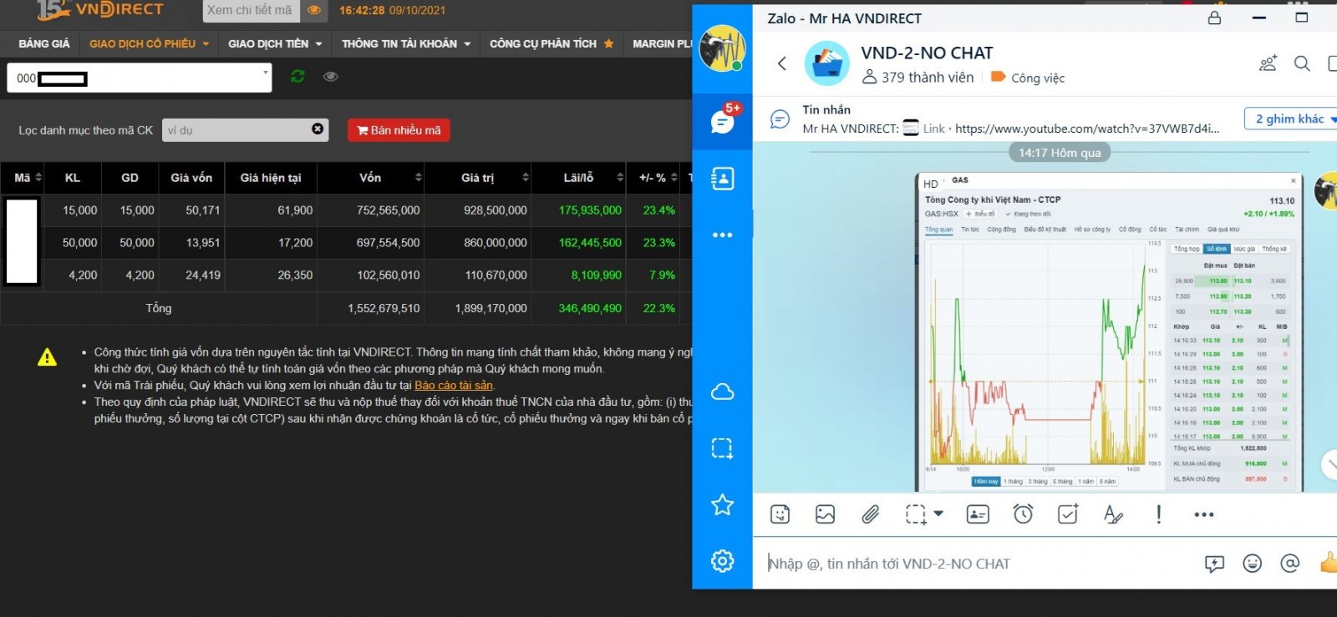Viewport: 1337px width, 617px height.
Task: Send a contact card via the chat toolbar
Action: (x=978, y=514)
